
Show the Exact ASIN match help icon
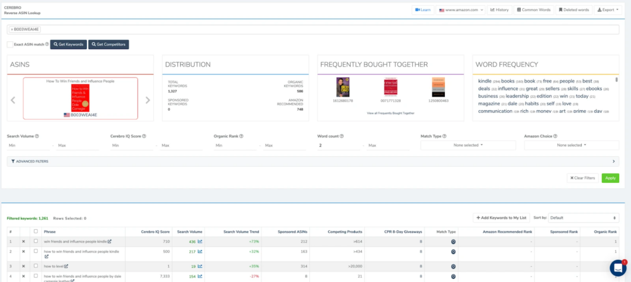pos(47,44)
